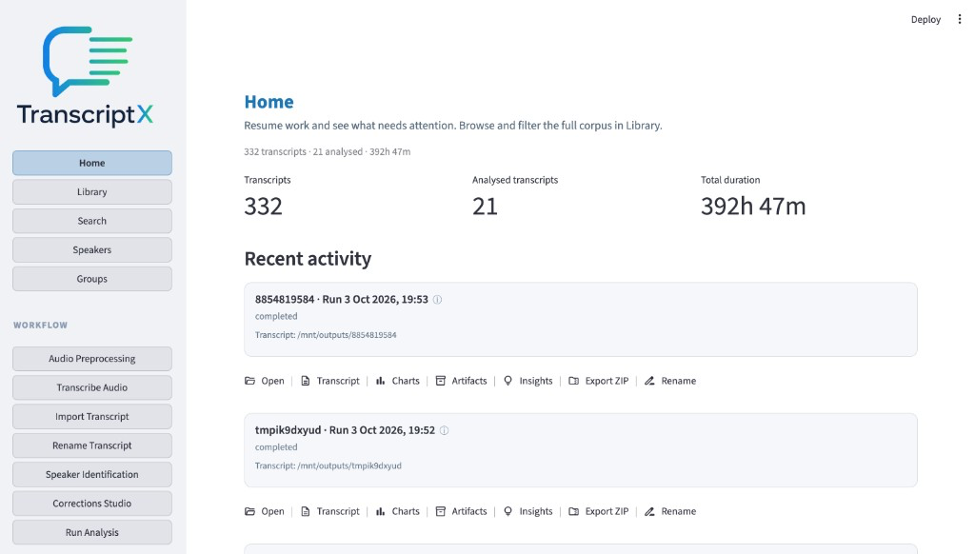
Task: Click the Export ZIP action for 8854819584
Action: pyautogui.click(x=599, y=381)
